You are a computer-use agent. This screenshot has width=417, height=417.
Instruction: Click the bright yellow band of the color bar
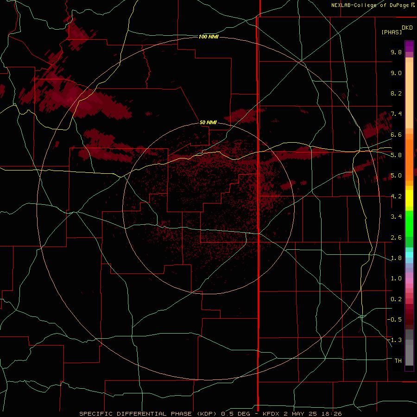(409, 198)
